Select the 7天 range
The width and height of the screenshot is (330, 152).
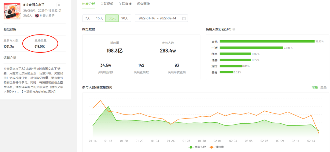[88, 18]
